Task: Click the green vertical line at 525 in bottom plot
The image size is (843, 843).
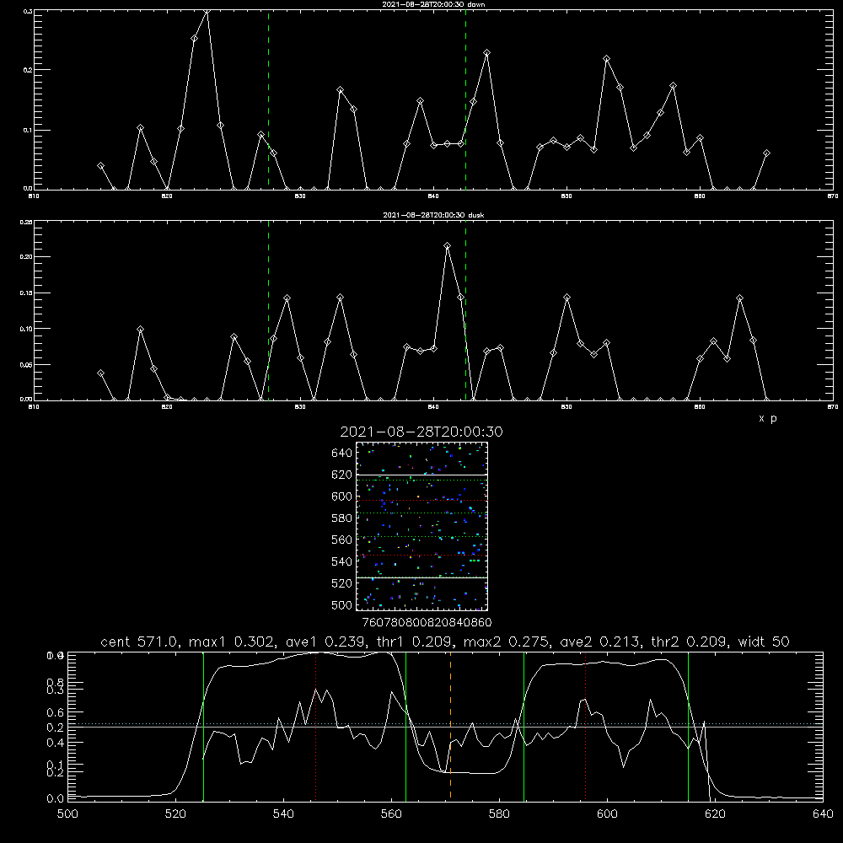Action: click(x=203, y=726)
